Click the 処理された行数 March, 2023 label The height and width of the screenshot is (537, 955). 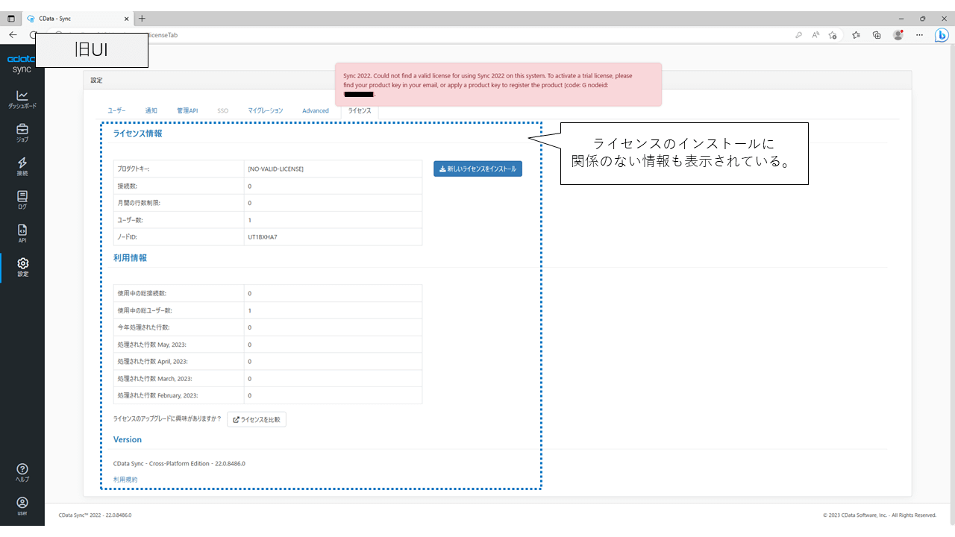coord(154,379)
